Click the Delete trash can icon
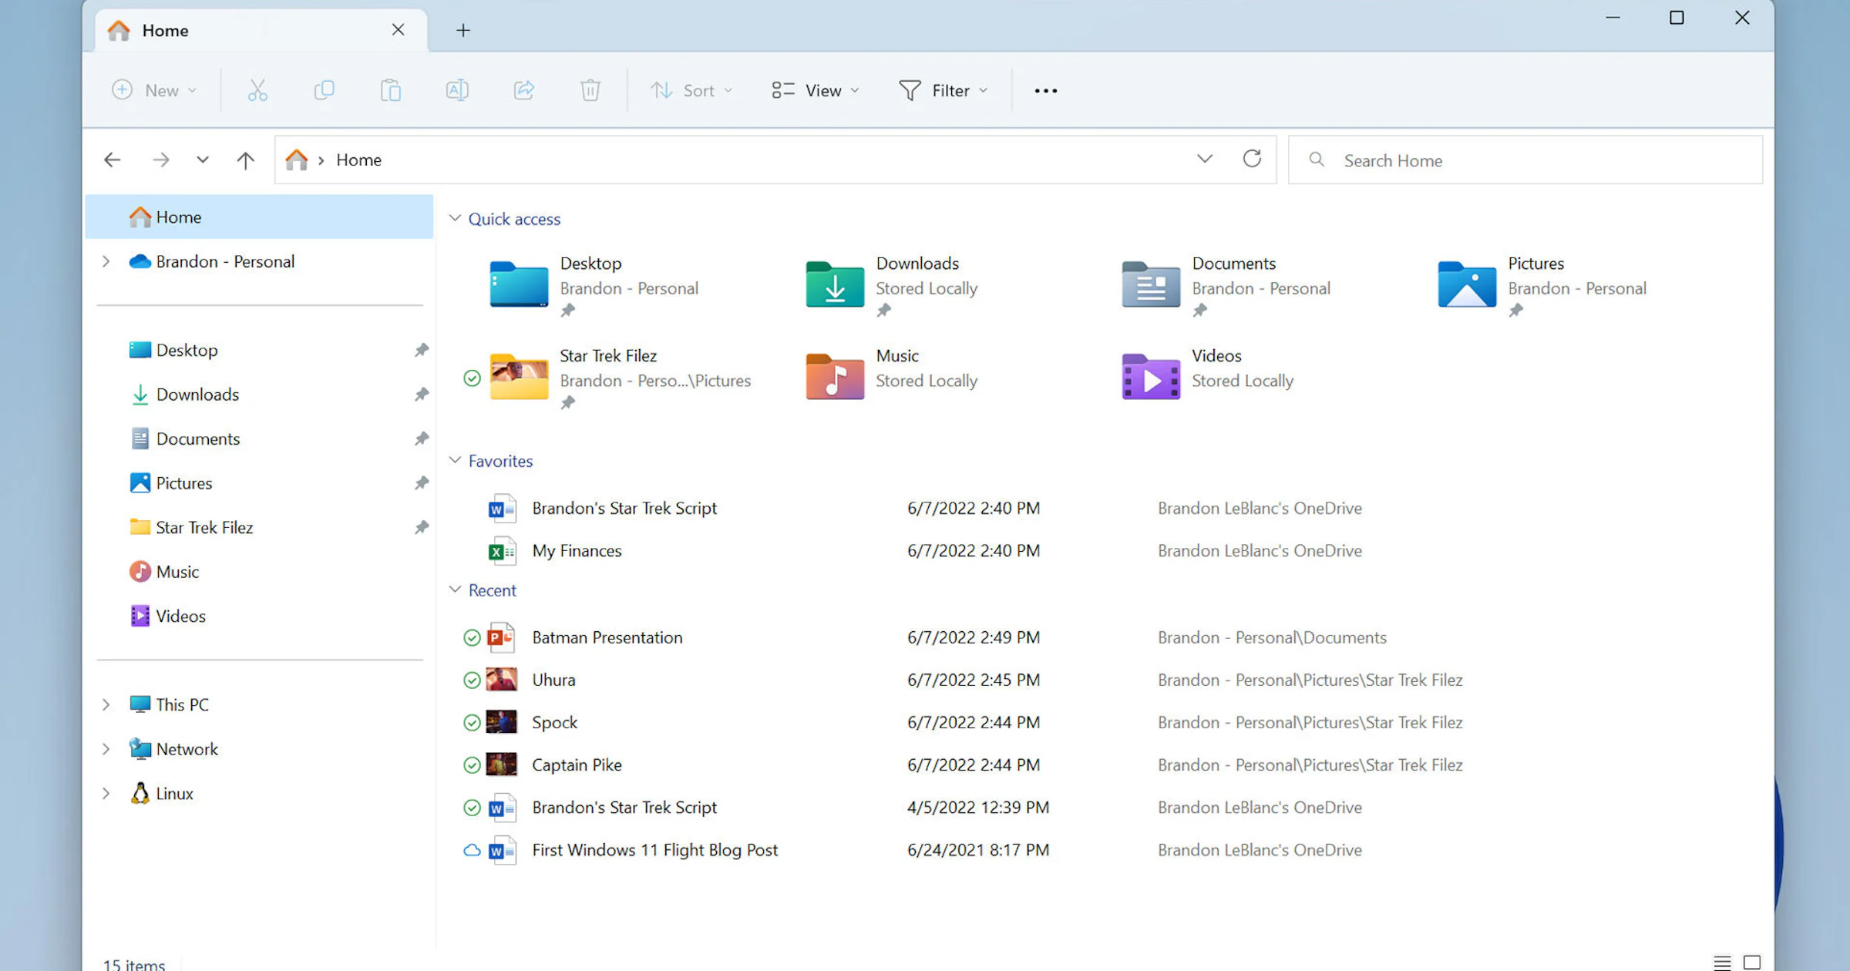The image size is (1850, 971). [590, 91]
